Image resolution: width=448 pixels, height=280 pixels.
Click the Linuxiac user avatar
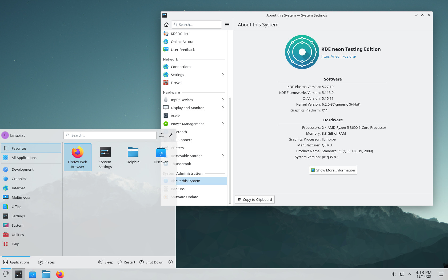(x=5, y=135)
